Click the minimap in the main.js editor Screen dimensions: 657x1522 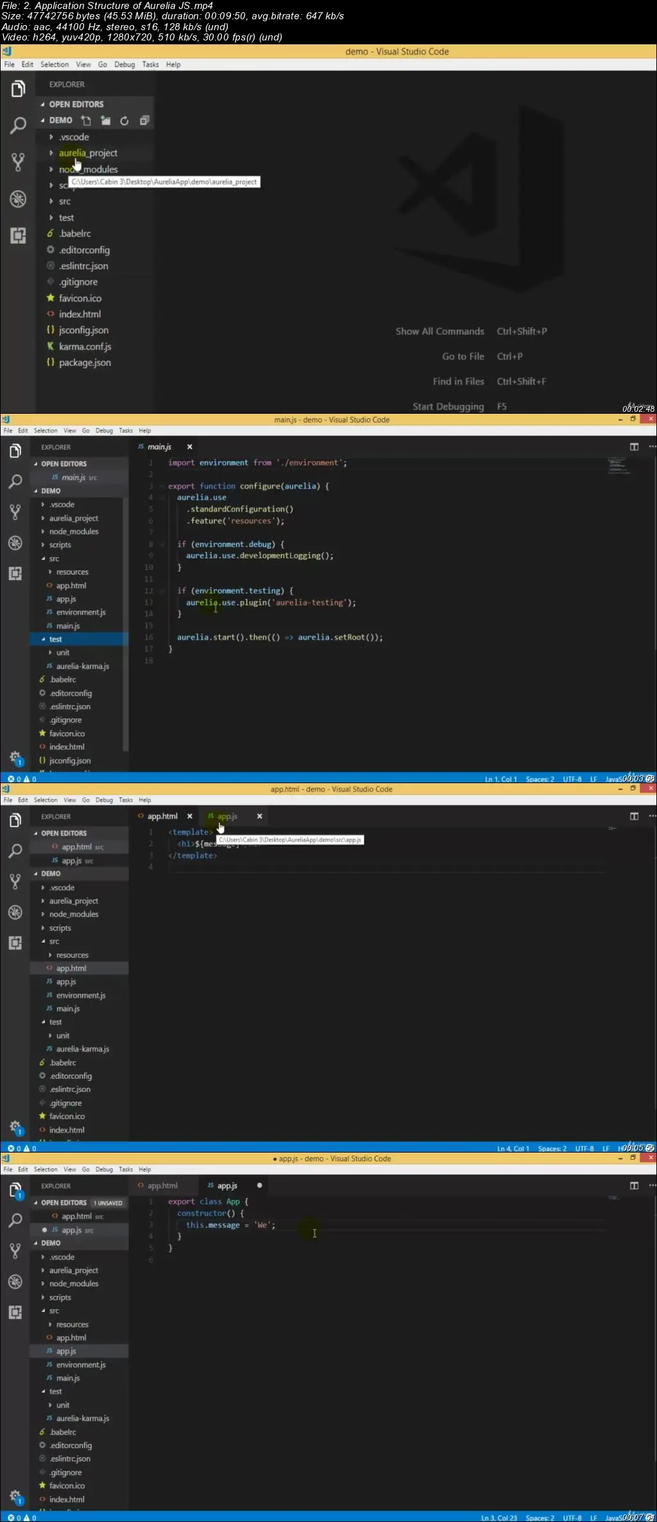pos(619,465)
